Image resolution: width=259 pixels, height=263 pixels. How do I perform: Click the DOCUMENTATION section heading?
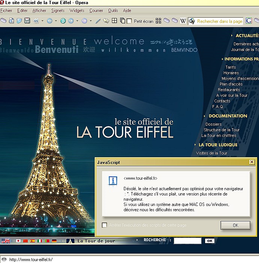point(228,116)
